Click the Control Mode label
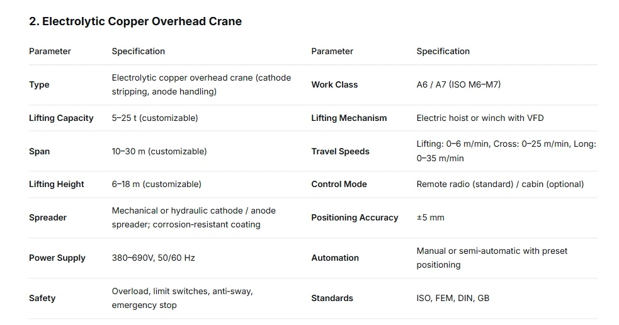 click(339, 184)
